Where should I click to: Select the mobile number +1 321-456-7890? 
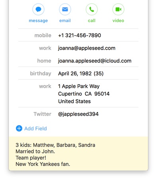point(80,35)
